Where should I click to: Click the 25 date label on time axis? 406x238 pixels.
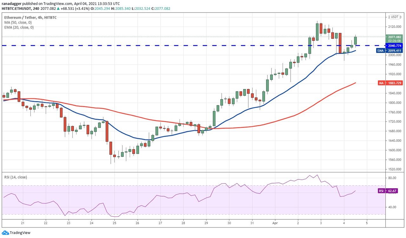114,222
